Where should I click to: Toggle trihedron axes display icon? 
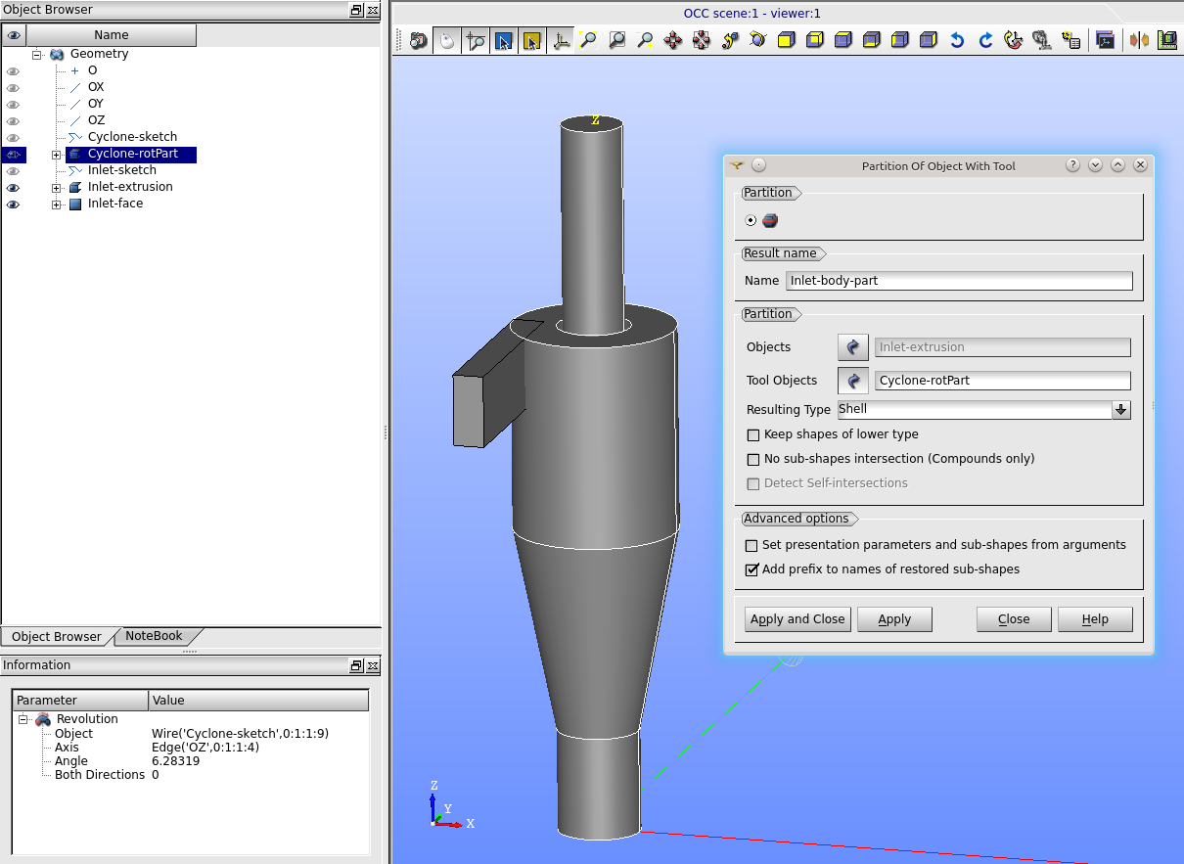pyautogui.click(x=561, y=41)
